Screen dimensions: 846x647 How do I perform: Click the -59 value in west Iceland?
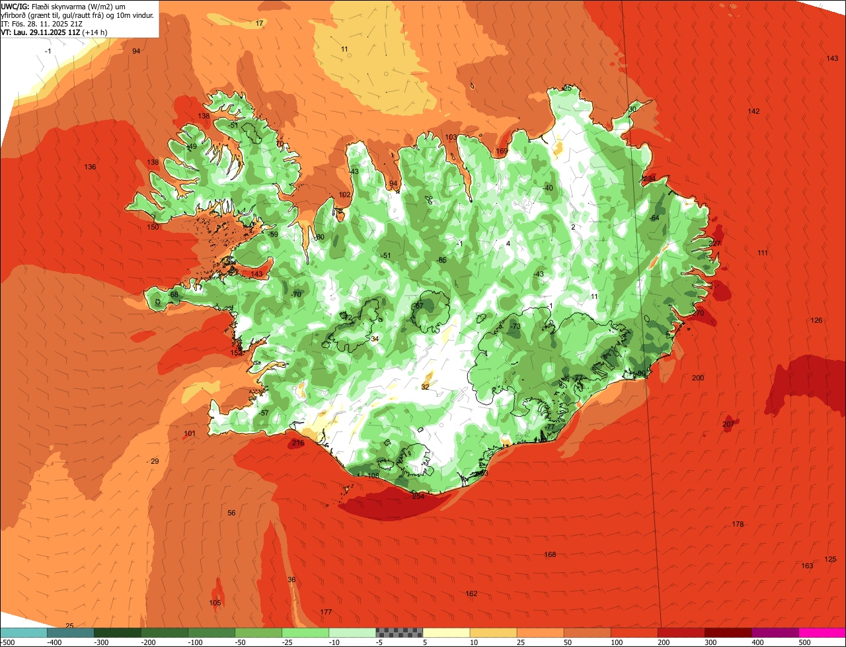272,234
